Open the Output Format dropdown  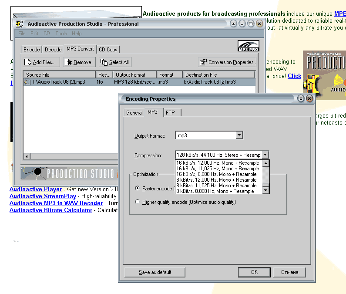click(x=239, y=135)
